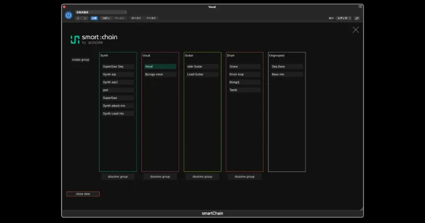Toggle the plugin power bypass button
425x223 pixels.
click(x=69, y=15)
